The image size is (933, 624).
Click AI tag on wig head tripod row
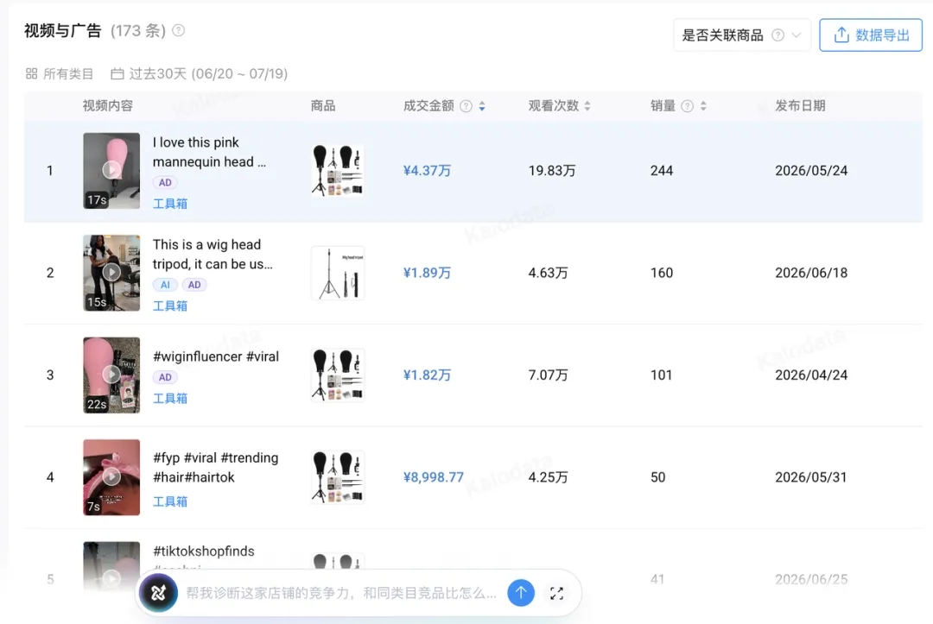165,285
